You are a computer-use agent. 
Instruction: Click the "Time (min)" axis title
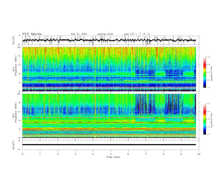[x=113, y=157]
